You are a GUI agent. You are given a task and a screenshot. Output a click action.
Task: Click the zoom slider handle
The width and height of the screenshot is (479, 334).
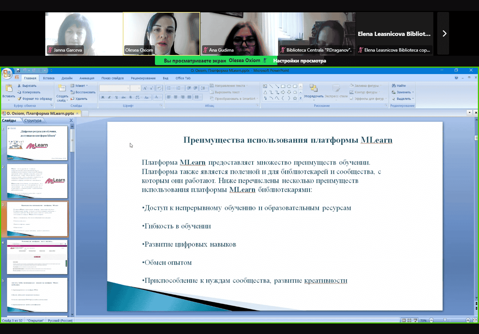pyautogui.click(x=445, y=321)
